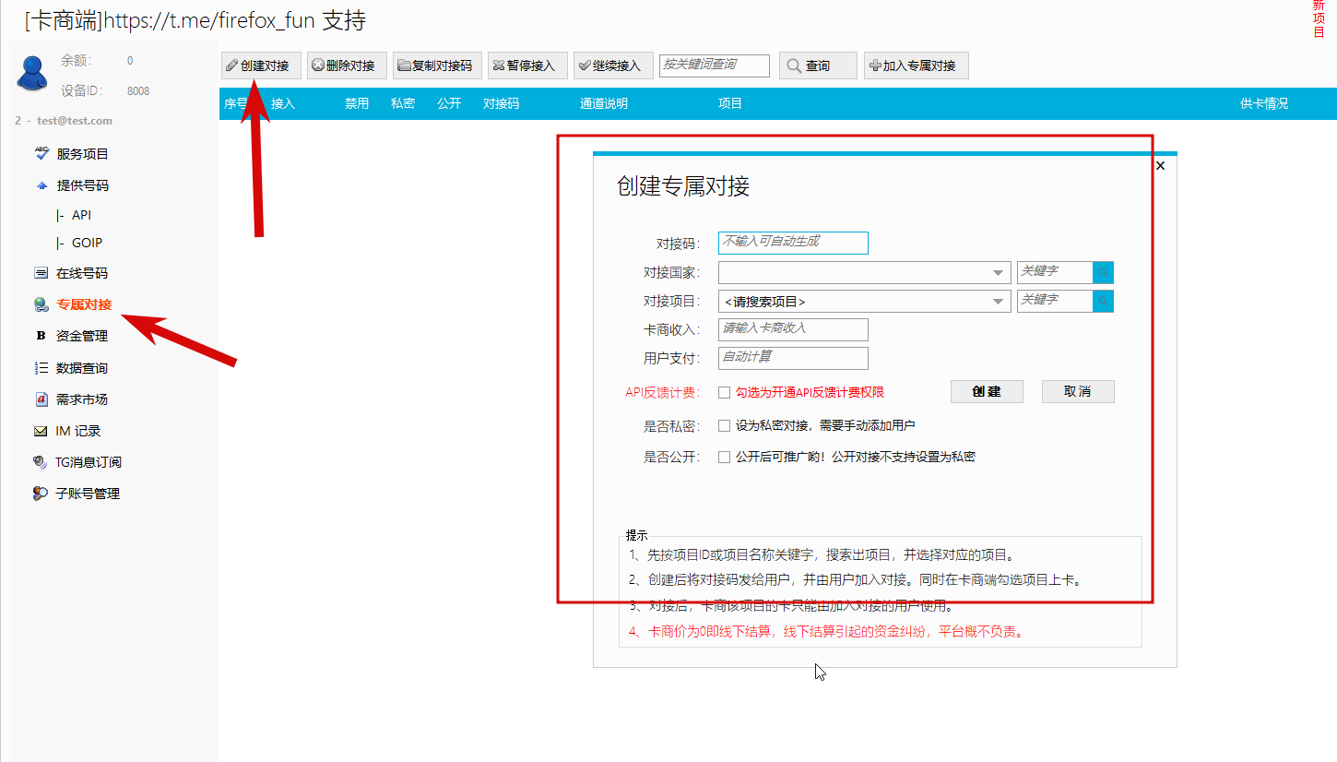Click the 公开 column header
Screen dimensions: 1337x762
point(449,103)
